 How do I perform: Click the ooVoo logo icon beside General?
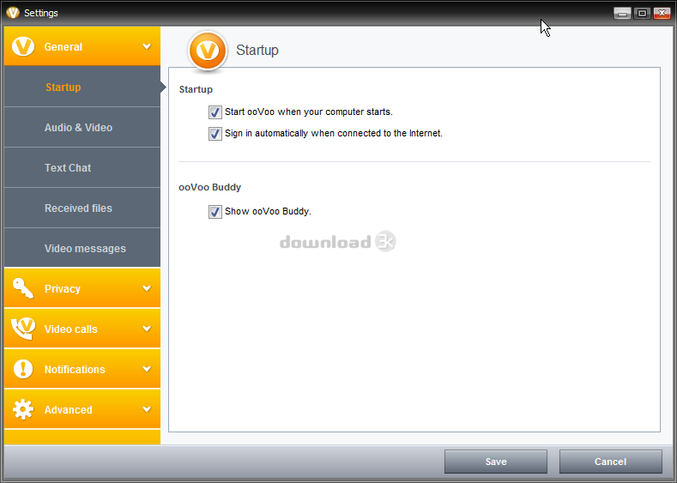[x=23, y=46]
